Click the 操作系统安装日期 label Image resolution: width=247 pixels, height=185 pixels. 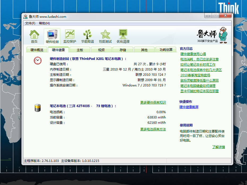pyautogui.click(x=64, y=85)
